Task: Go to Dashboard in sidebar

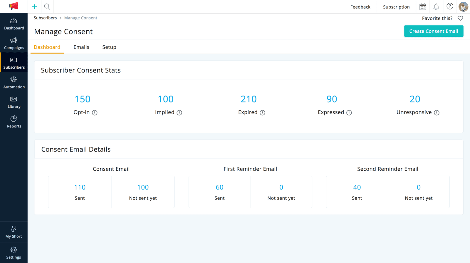Action: click(14, 24)
